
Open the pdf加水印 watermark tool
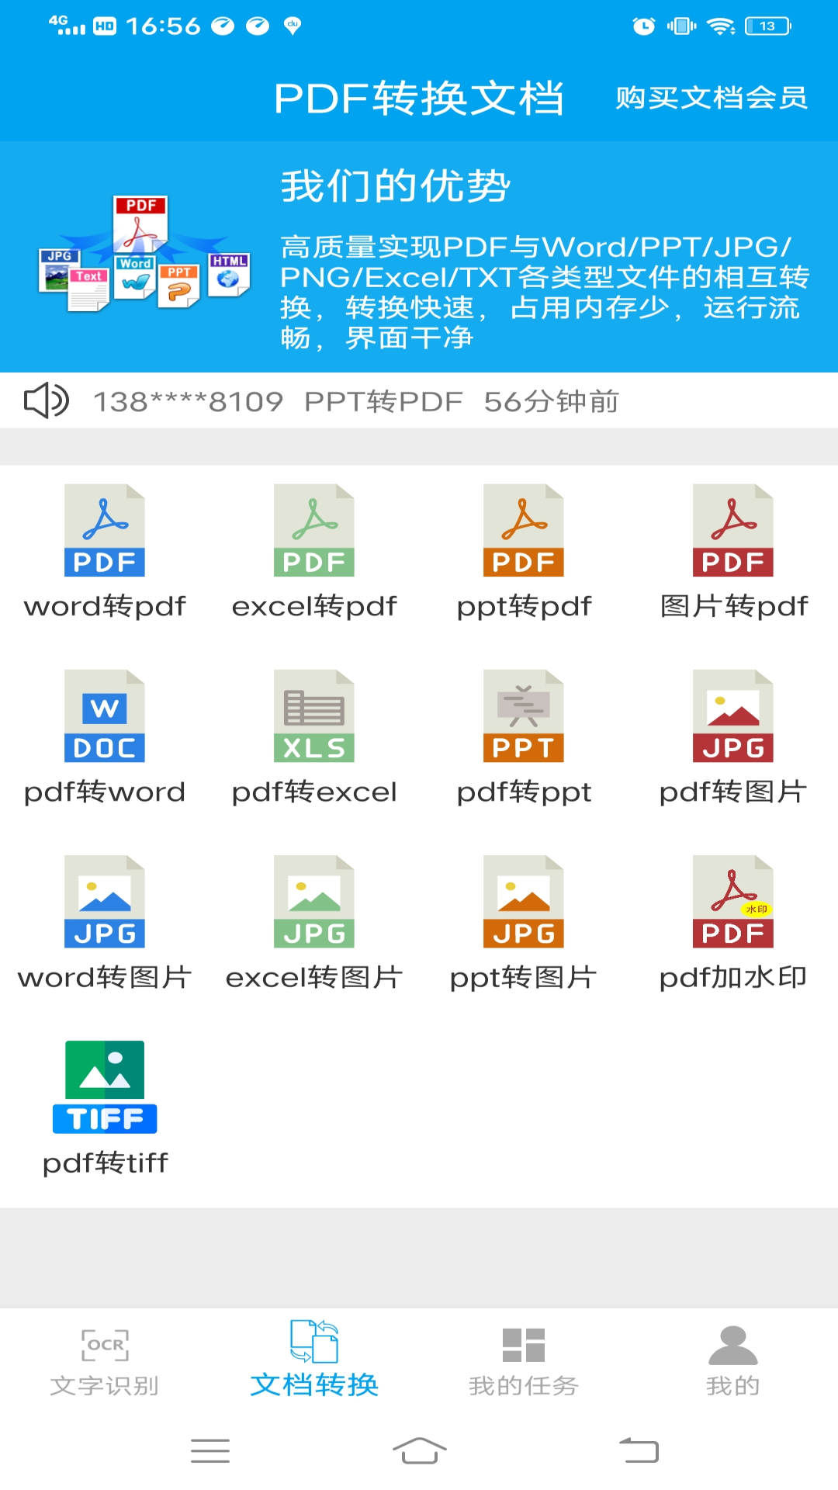pos(733,902)
